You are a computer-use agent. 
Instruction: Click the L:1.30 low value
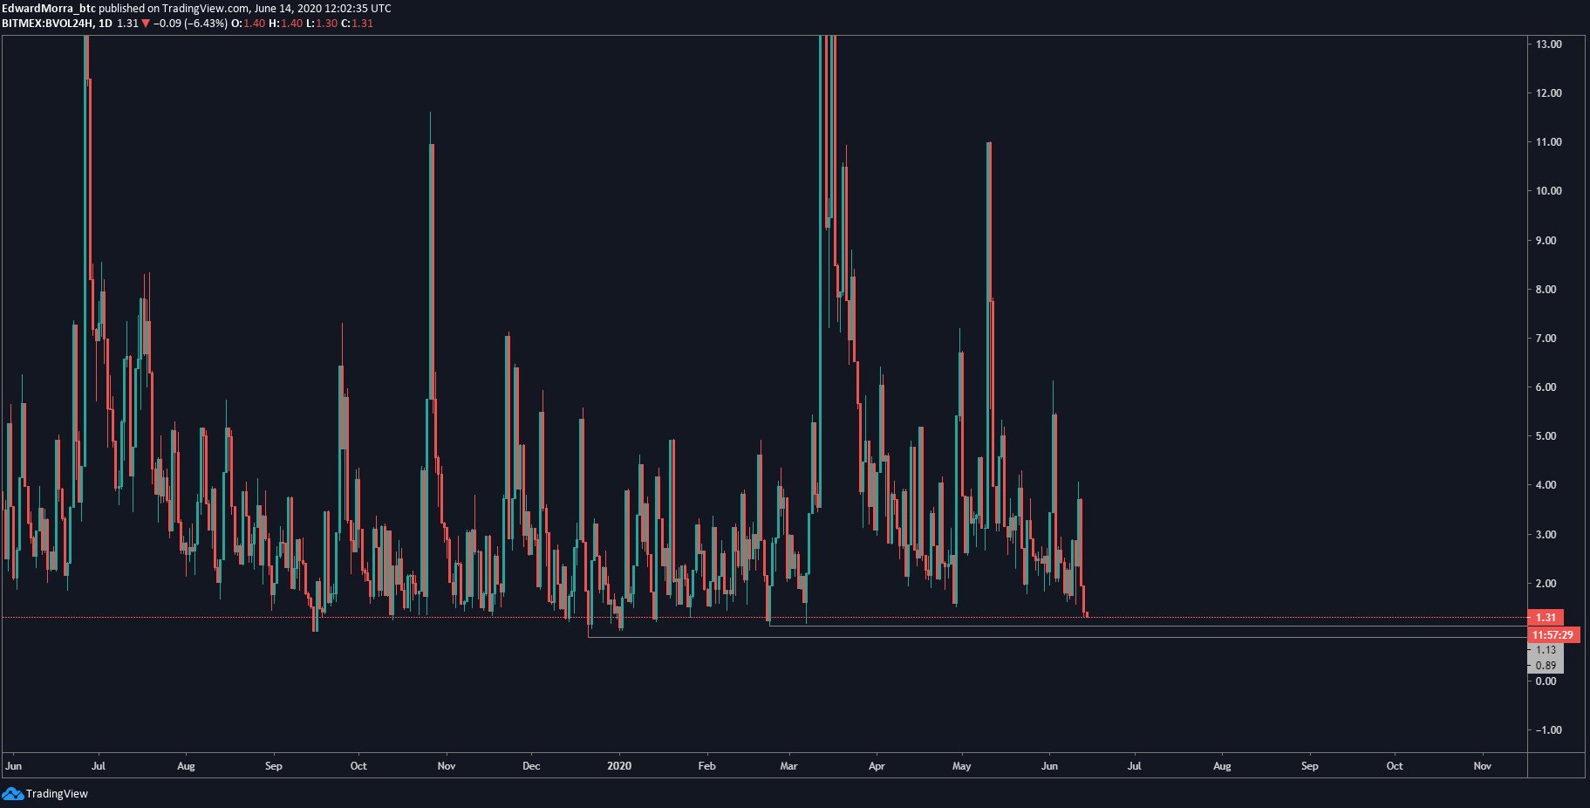pyautogui.click(x=322, y=24)
